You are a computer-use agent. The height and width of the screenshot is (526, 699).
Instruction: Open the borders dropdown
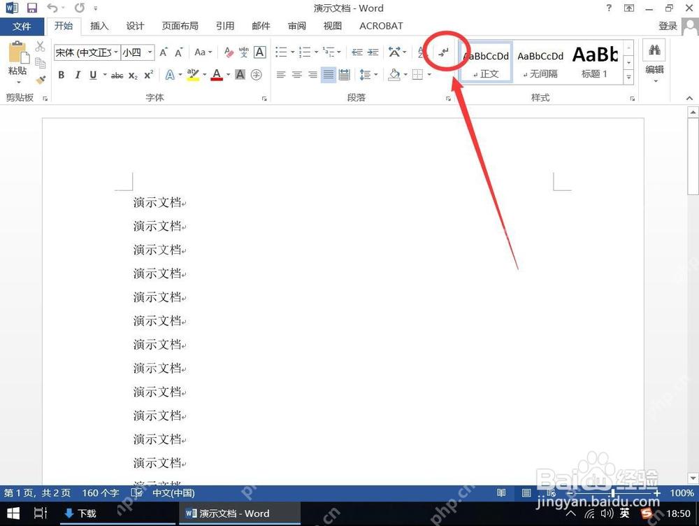tap(429, 75)
